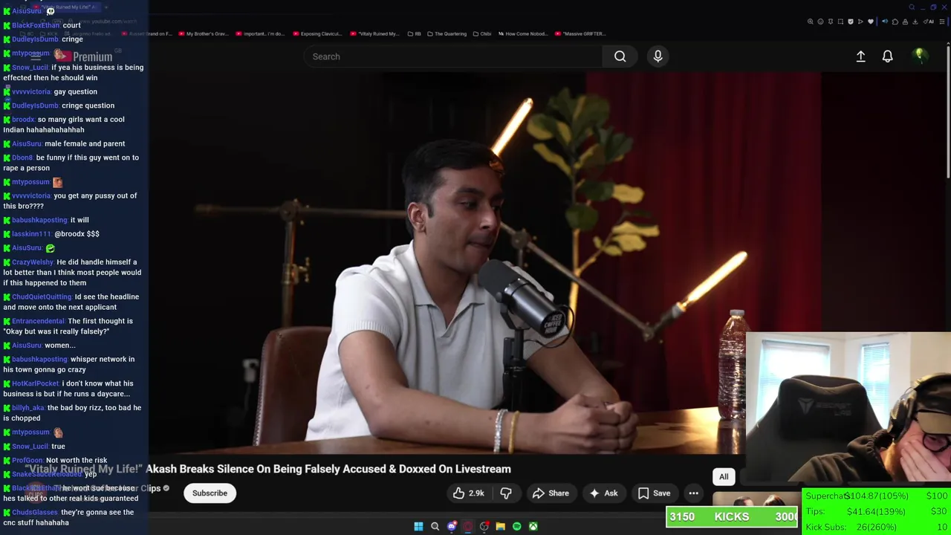Select the All filter chip

tap(724, 476)
